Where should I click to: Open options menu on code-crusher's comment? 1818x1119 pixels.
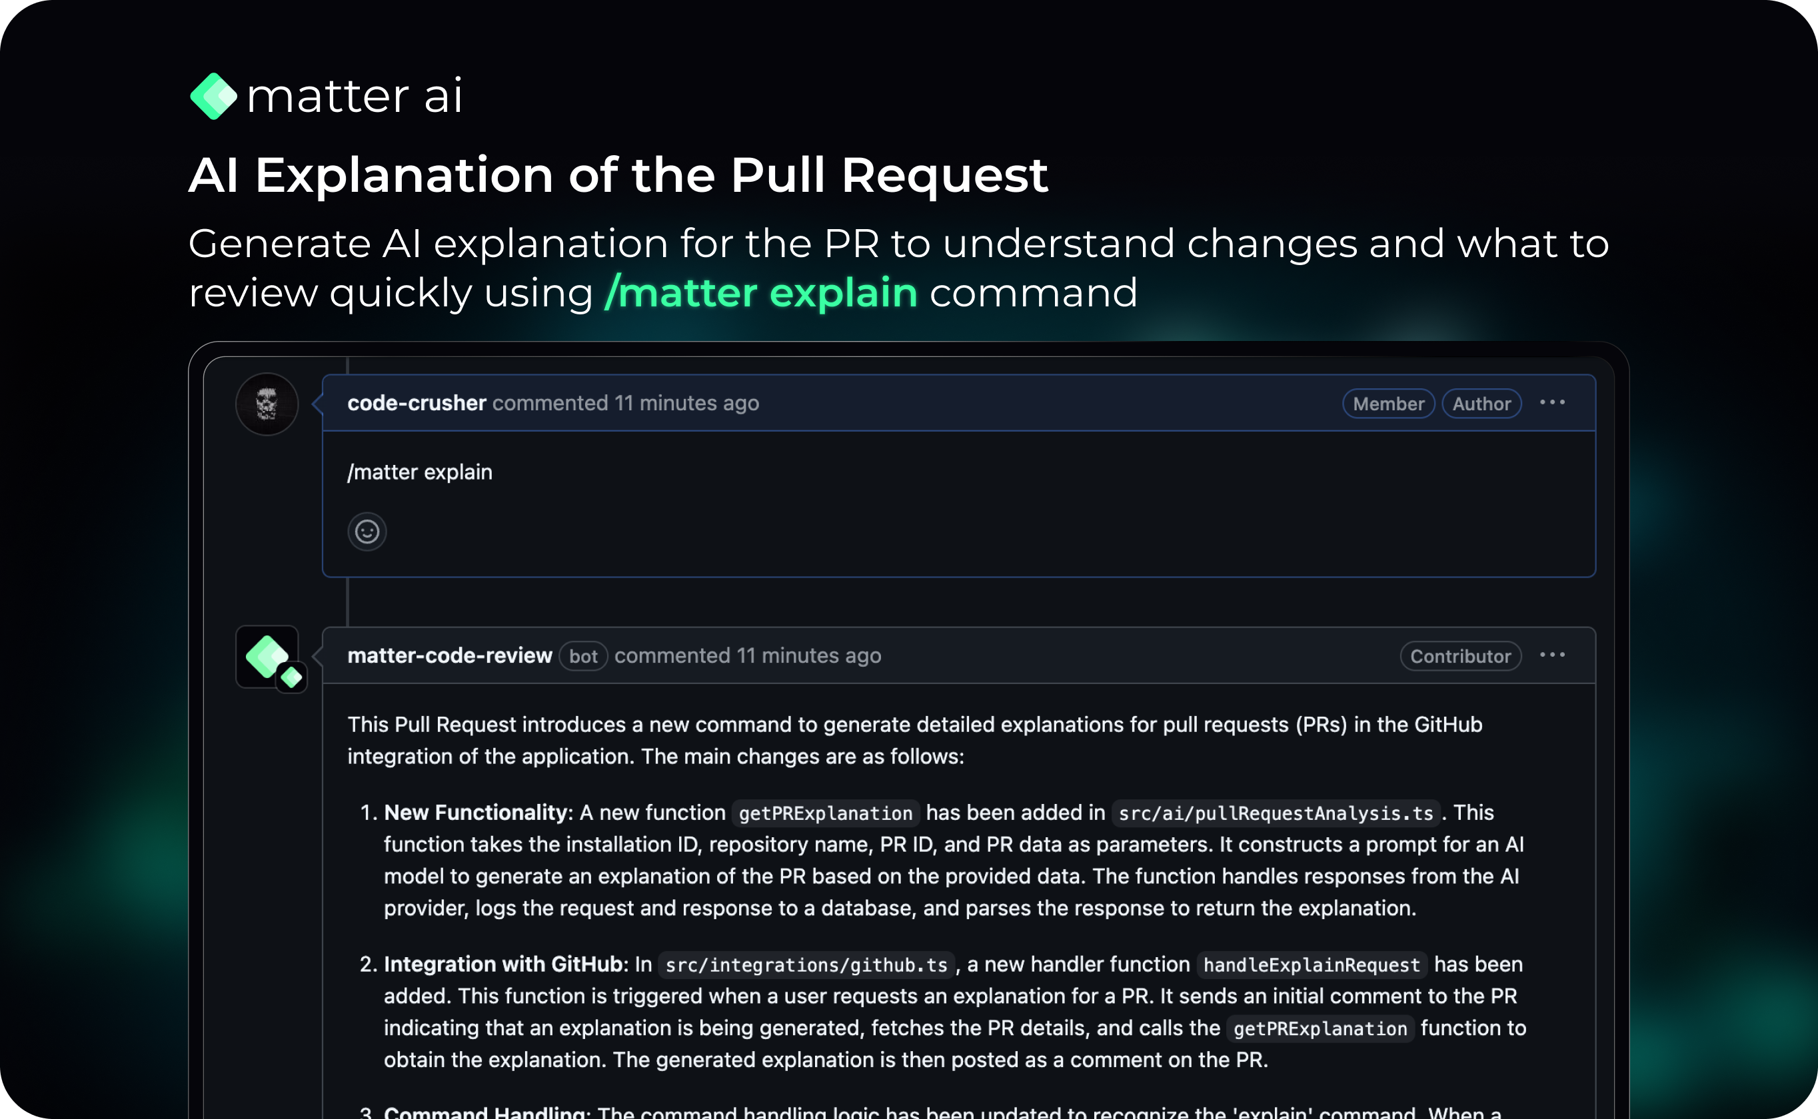[x=1551, y=402]
